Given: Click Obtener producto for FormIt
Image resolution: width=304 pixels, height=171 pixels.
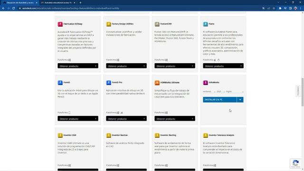Looking at the screenshot, I should pos(78,119).
